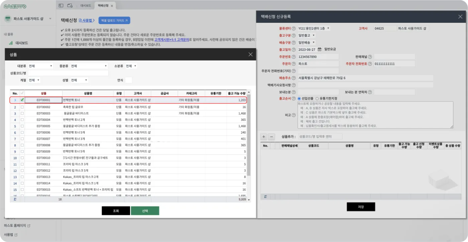This screenshot has height=242, width=468.
Task: Open the 엑셀 업로드 가이드 button
Action: click(x=114, y=20)
